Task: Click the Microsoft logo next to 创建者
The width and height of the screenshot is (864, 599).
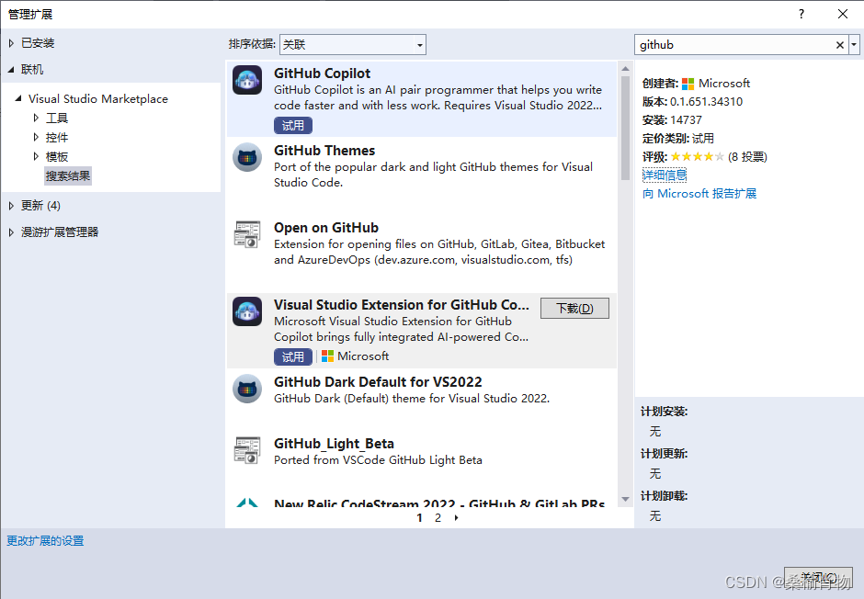Action: [x=688, y=84]
